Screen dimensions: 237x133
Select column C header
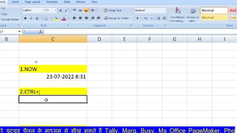pyautogui.click(x=53, y=39)
